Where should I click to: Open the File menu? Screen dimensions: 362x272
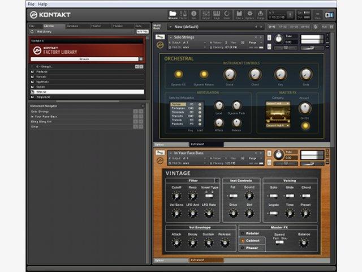(x=31, y=4)
